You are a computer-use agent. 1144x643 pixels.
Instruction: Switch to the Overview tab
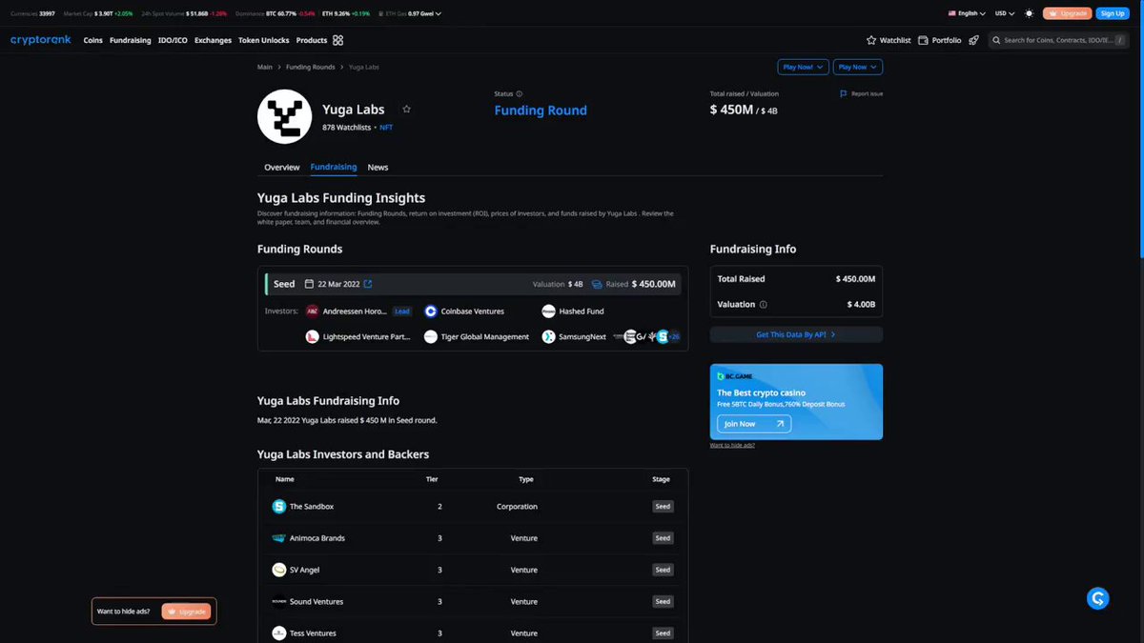[x=282, y=168]
